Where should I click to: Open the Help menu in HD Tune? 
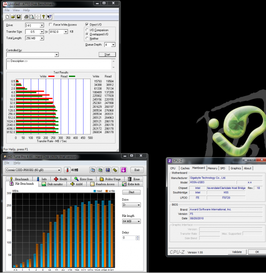[x=17, y=163]
